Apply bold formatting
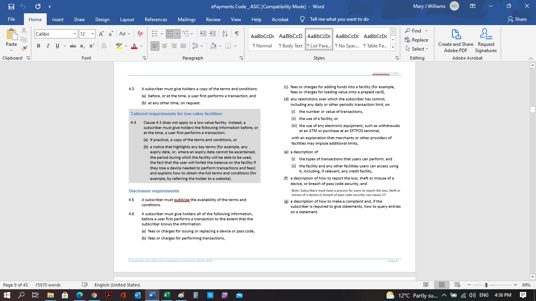The image size is (536, 301). [x=38, y=46]
